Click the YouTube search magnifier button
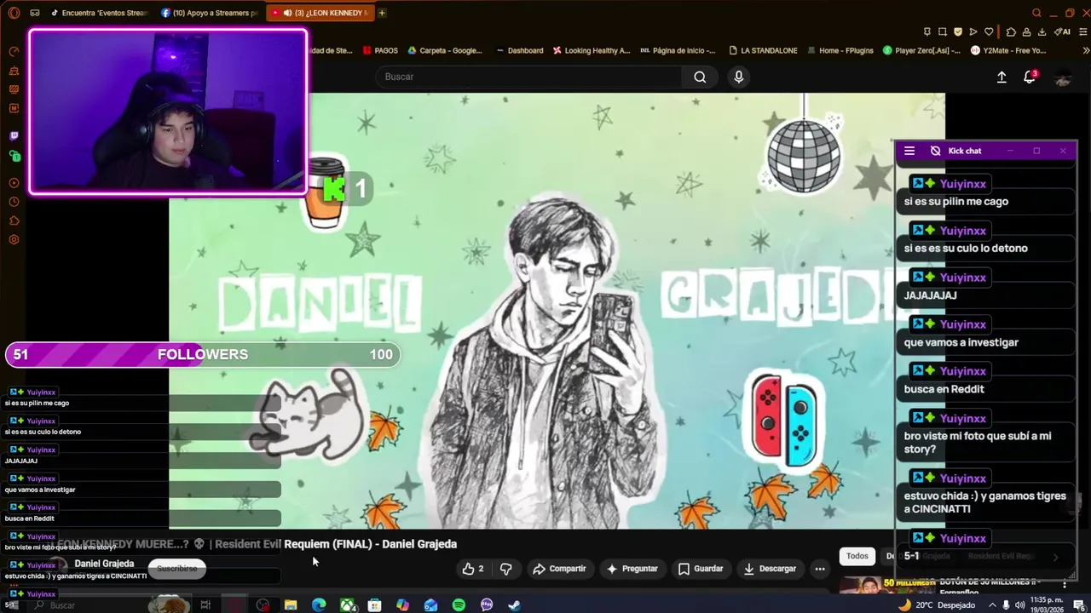Image resolution: width=1091 pixels, height=613 pixels. pos(700,77)
